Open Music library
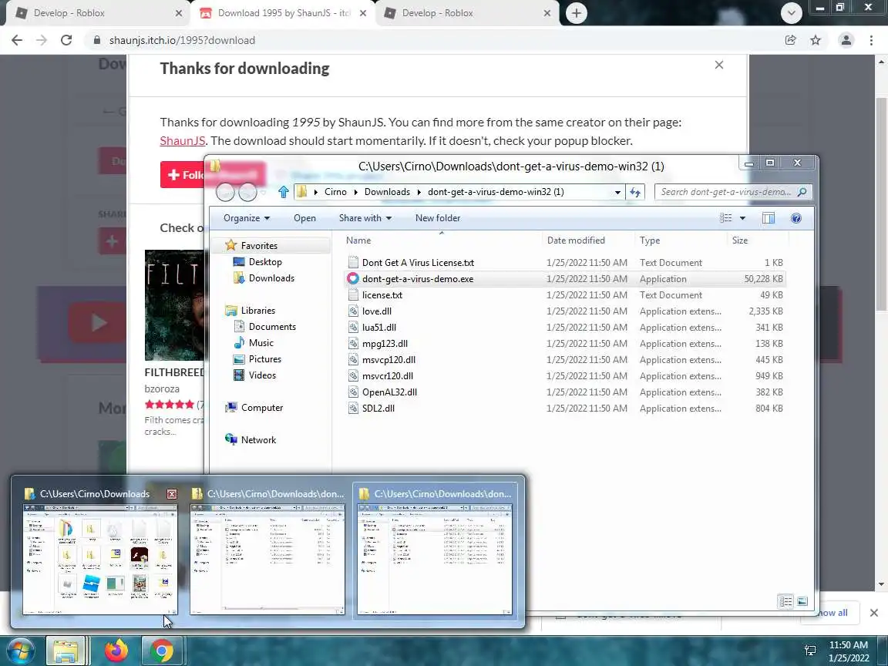 tap(253, 342)
